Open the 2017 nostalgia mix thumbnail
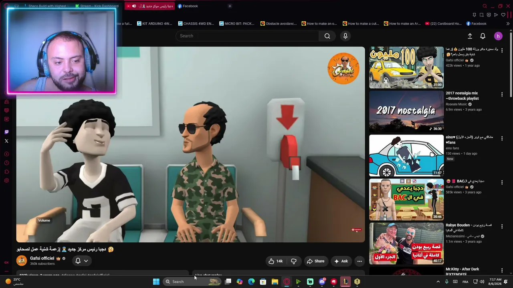The height and width of the screenshot is (288, 513). click(406, 111)
